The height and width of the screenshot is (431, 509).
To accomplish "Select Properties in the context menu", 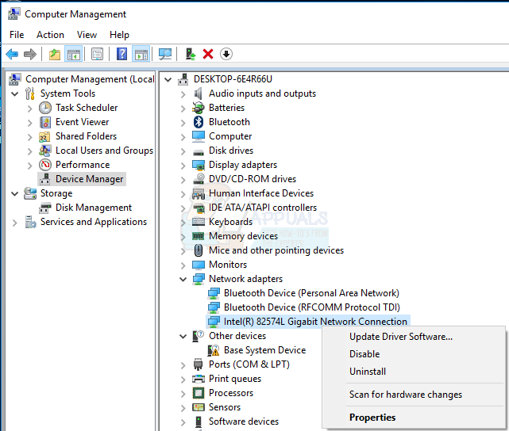I will pos(372,418).
